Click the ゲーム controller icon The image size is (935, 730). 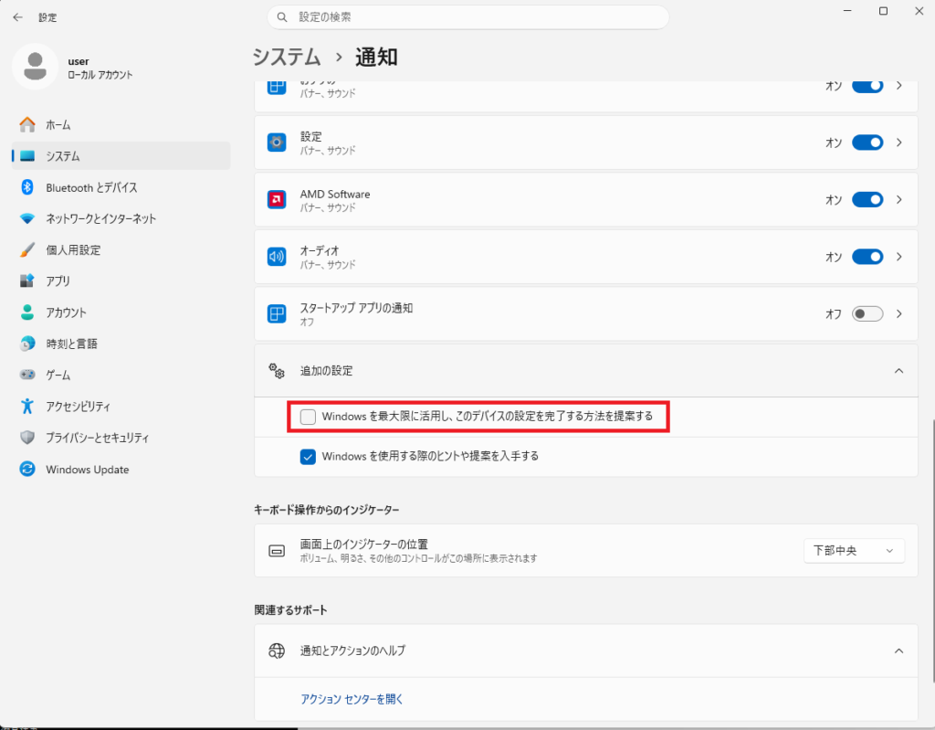[x=27, y=375]
